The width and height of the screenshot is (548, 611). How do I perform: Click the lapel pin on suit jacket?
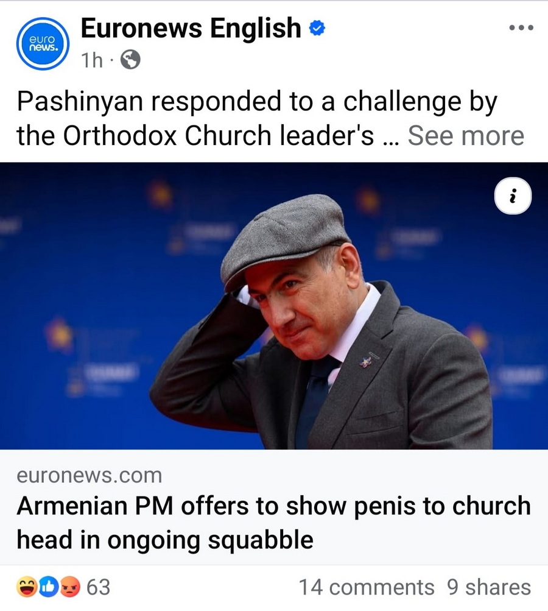pyautogui.click(x=366, y=361)
